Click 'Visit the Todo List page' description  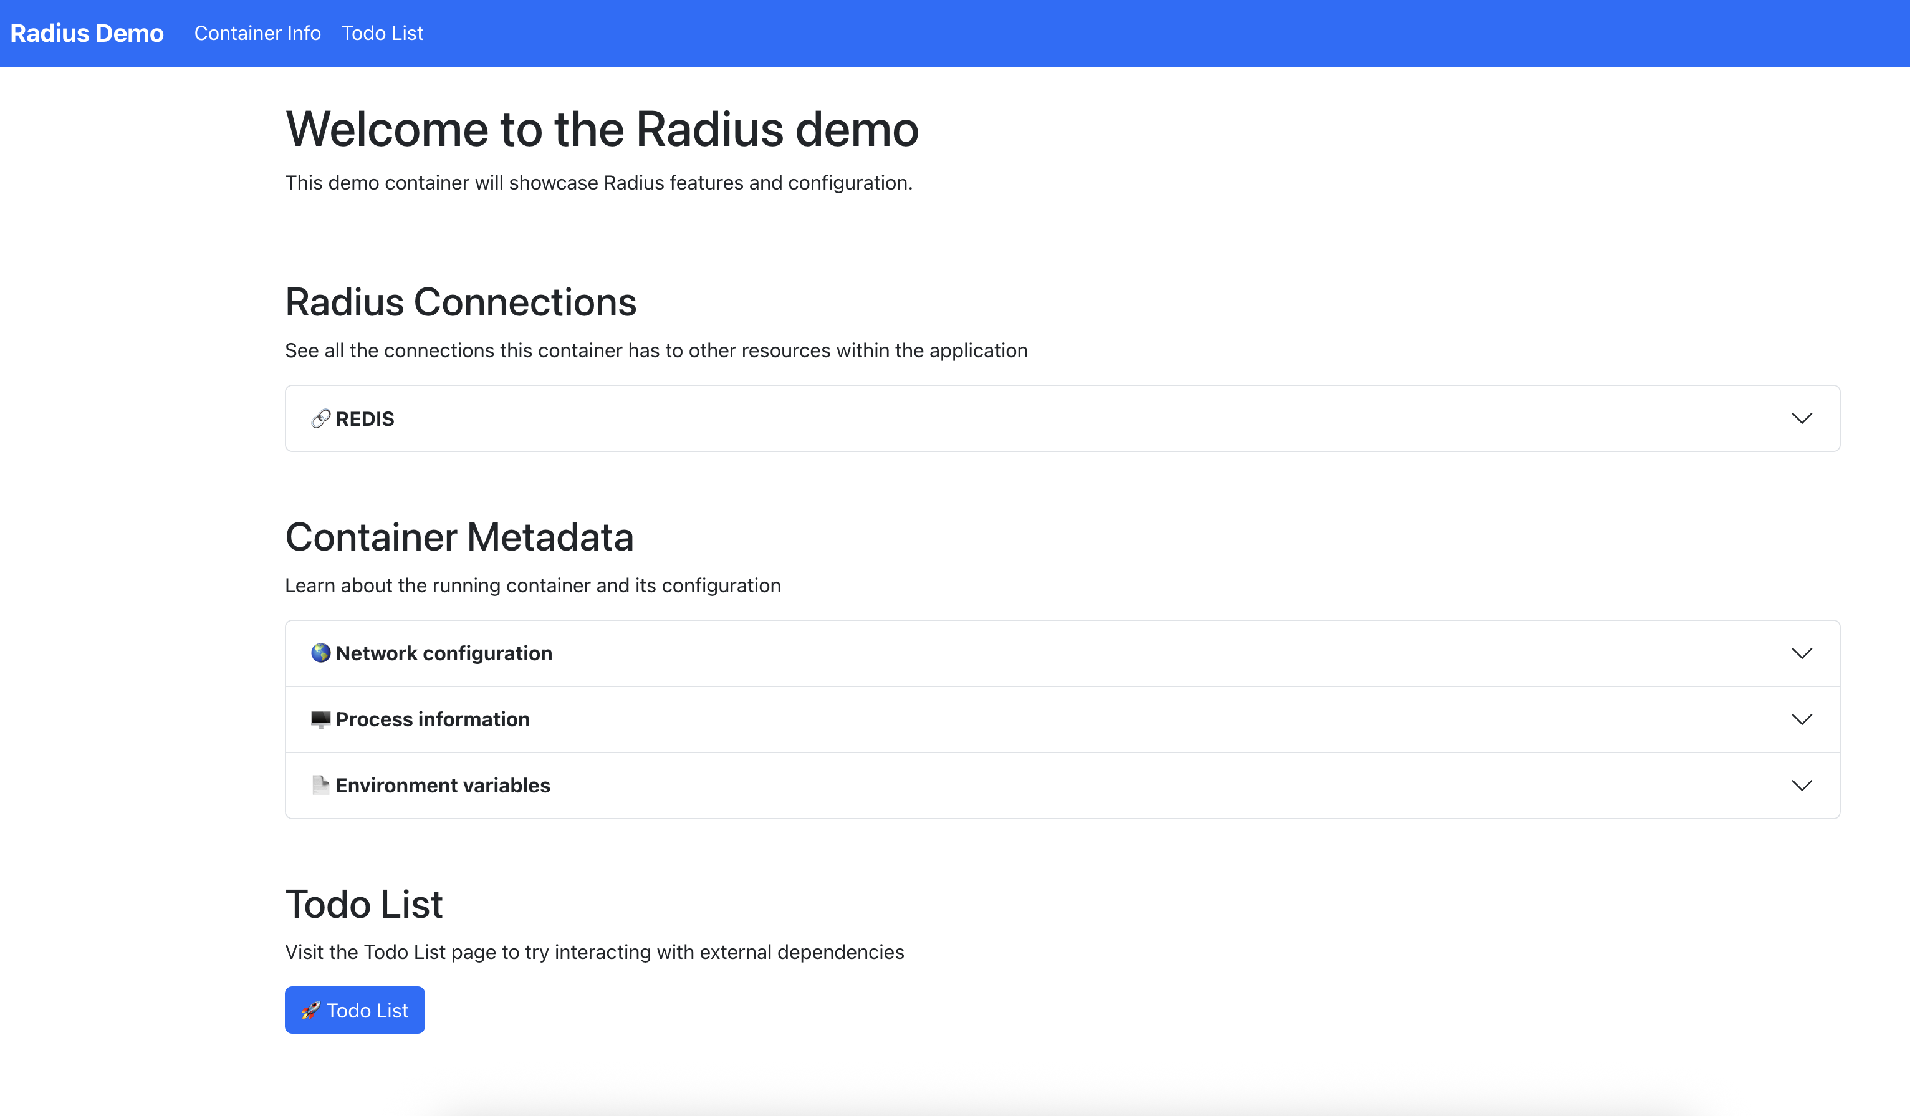594,952
